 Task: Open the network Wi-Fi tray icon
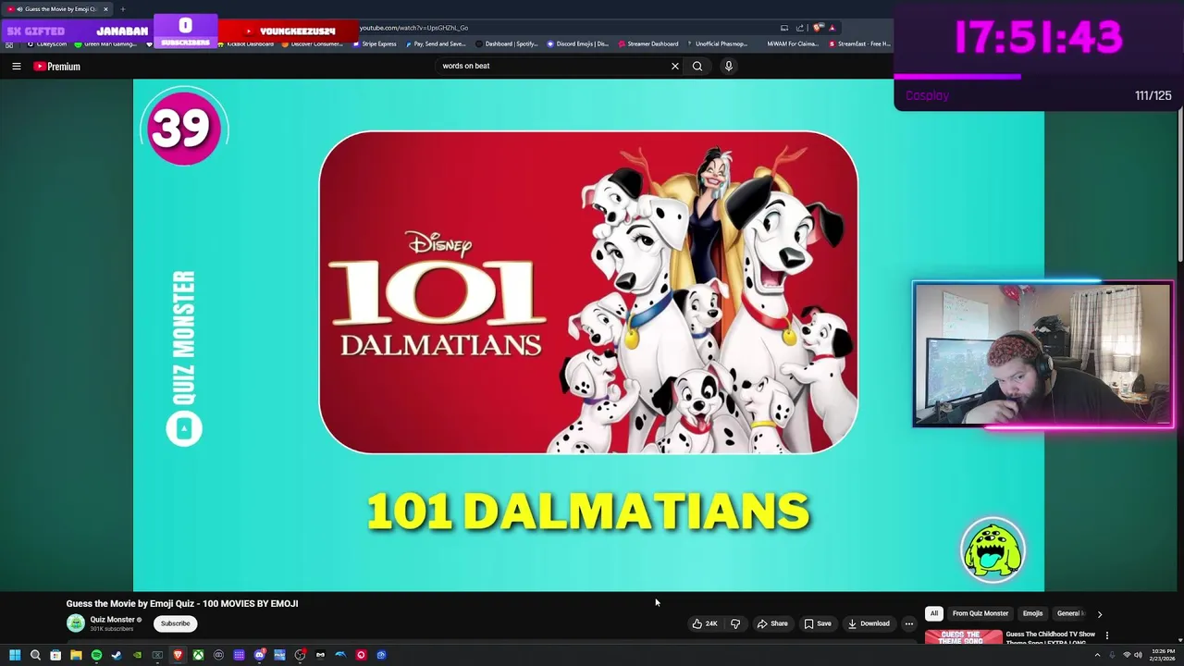pyautogui.click(x=1126, y=655)
